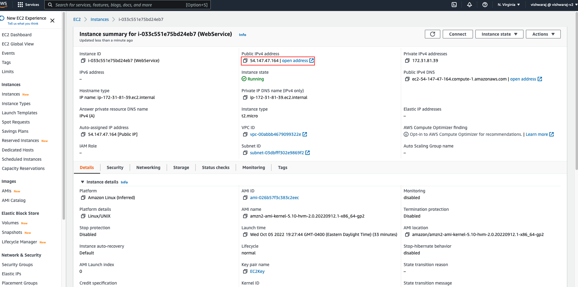Copy the Public IPv4 DNS name
This screenshot has width=578, height=287.
[407, 79]
